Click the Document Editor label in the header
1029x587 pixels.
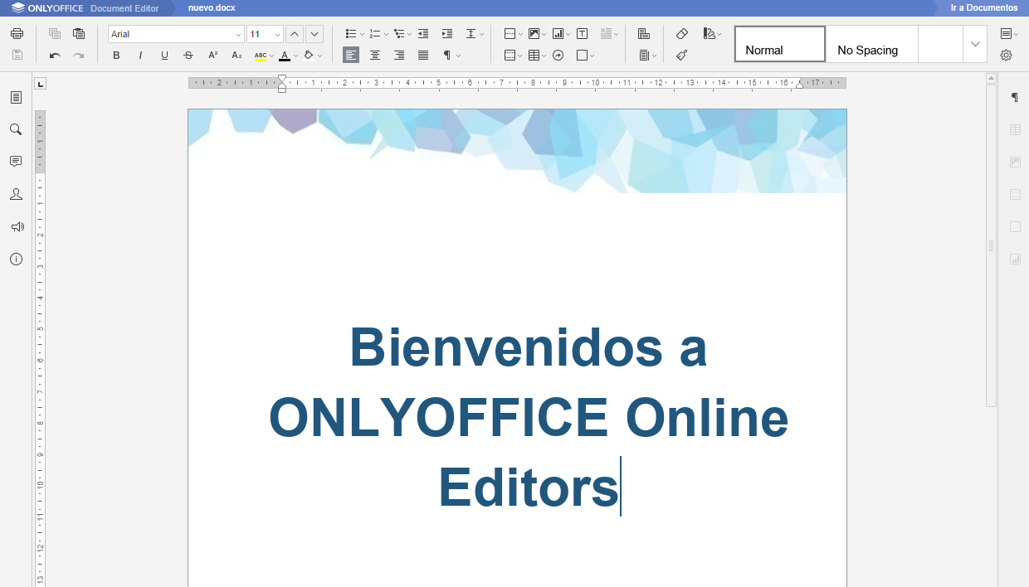[x=124, y=7]
